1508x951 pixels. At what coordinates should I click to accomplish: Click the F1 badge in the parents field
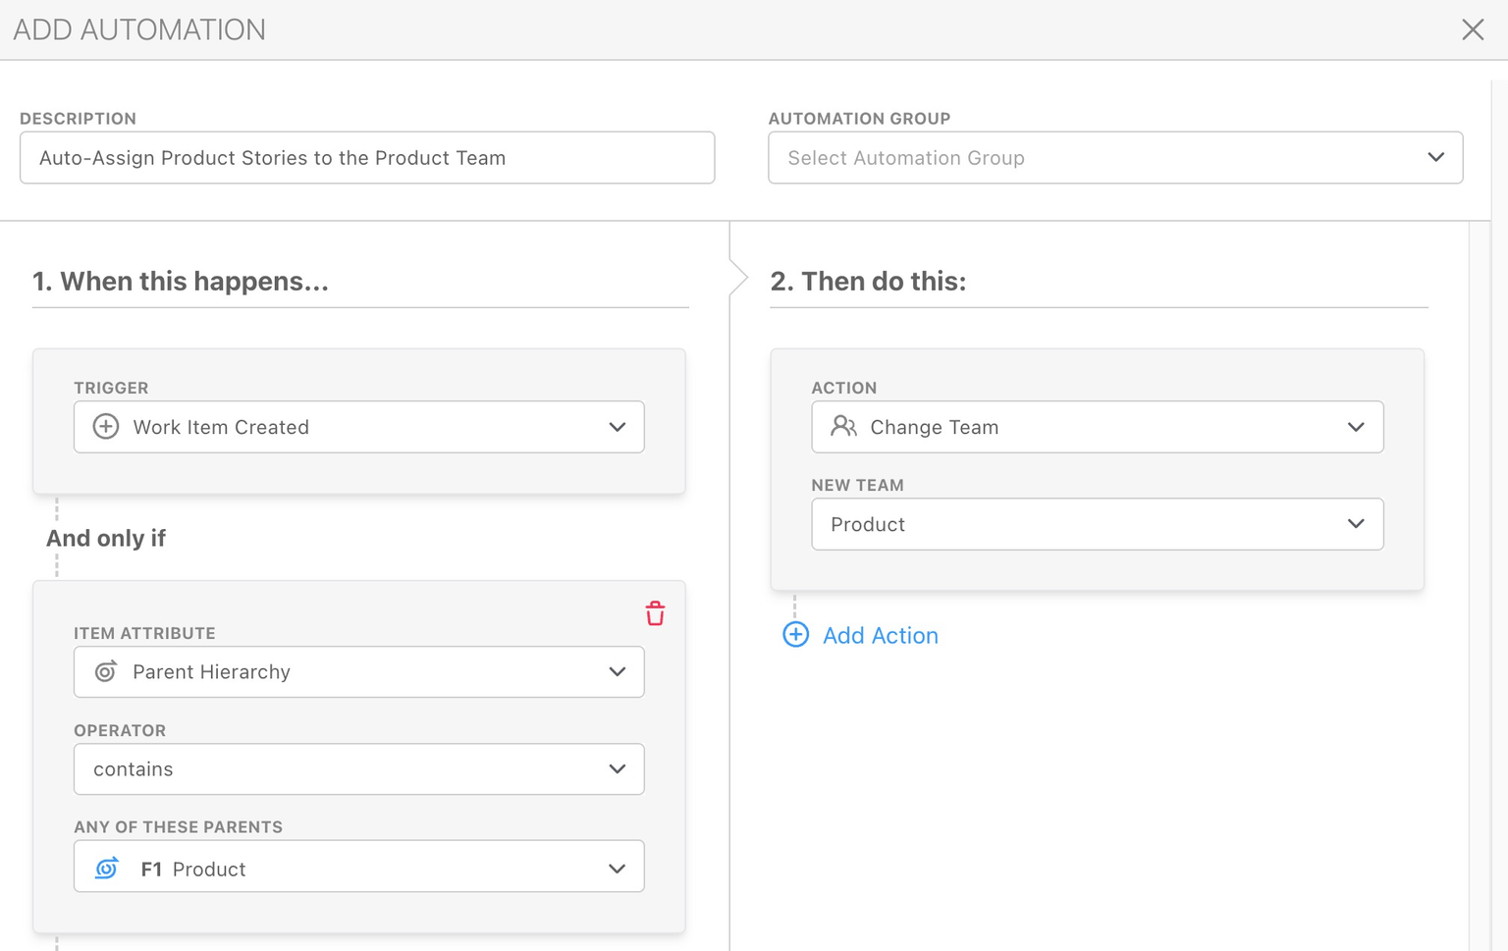click(x=151, y=870)
